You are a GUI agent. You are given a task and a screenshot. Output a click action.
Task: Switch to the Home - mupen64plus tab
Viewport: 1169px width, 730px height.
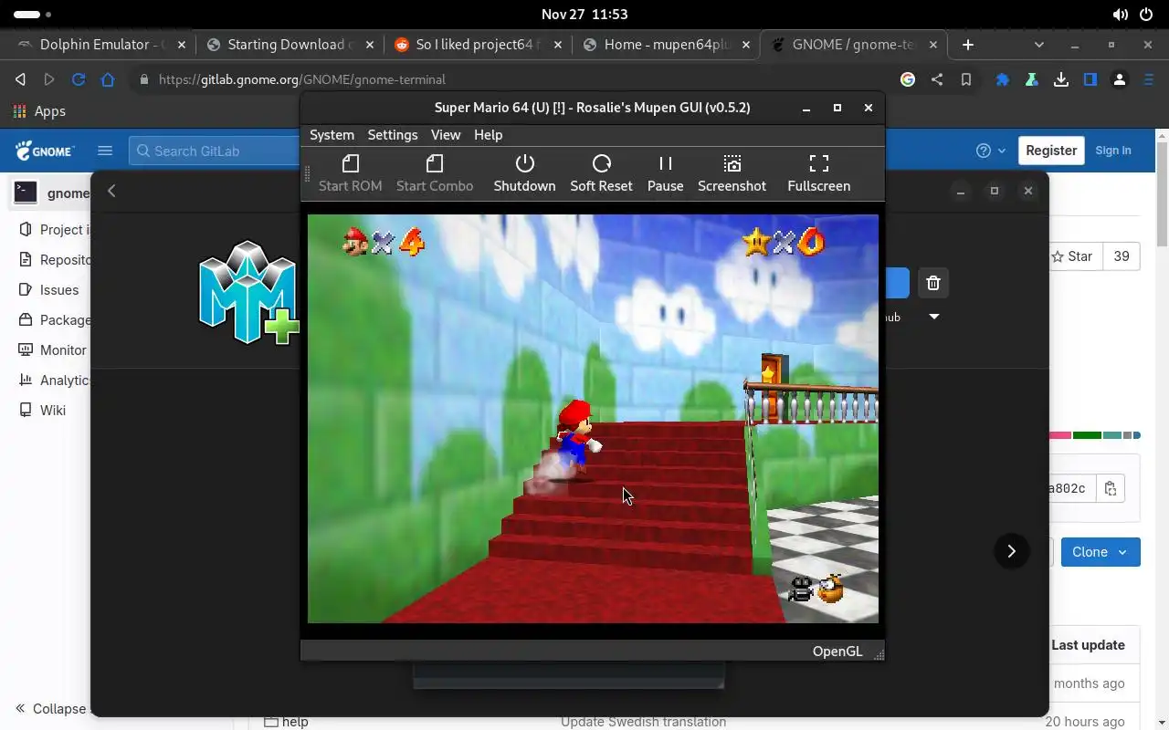[665, 44]
